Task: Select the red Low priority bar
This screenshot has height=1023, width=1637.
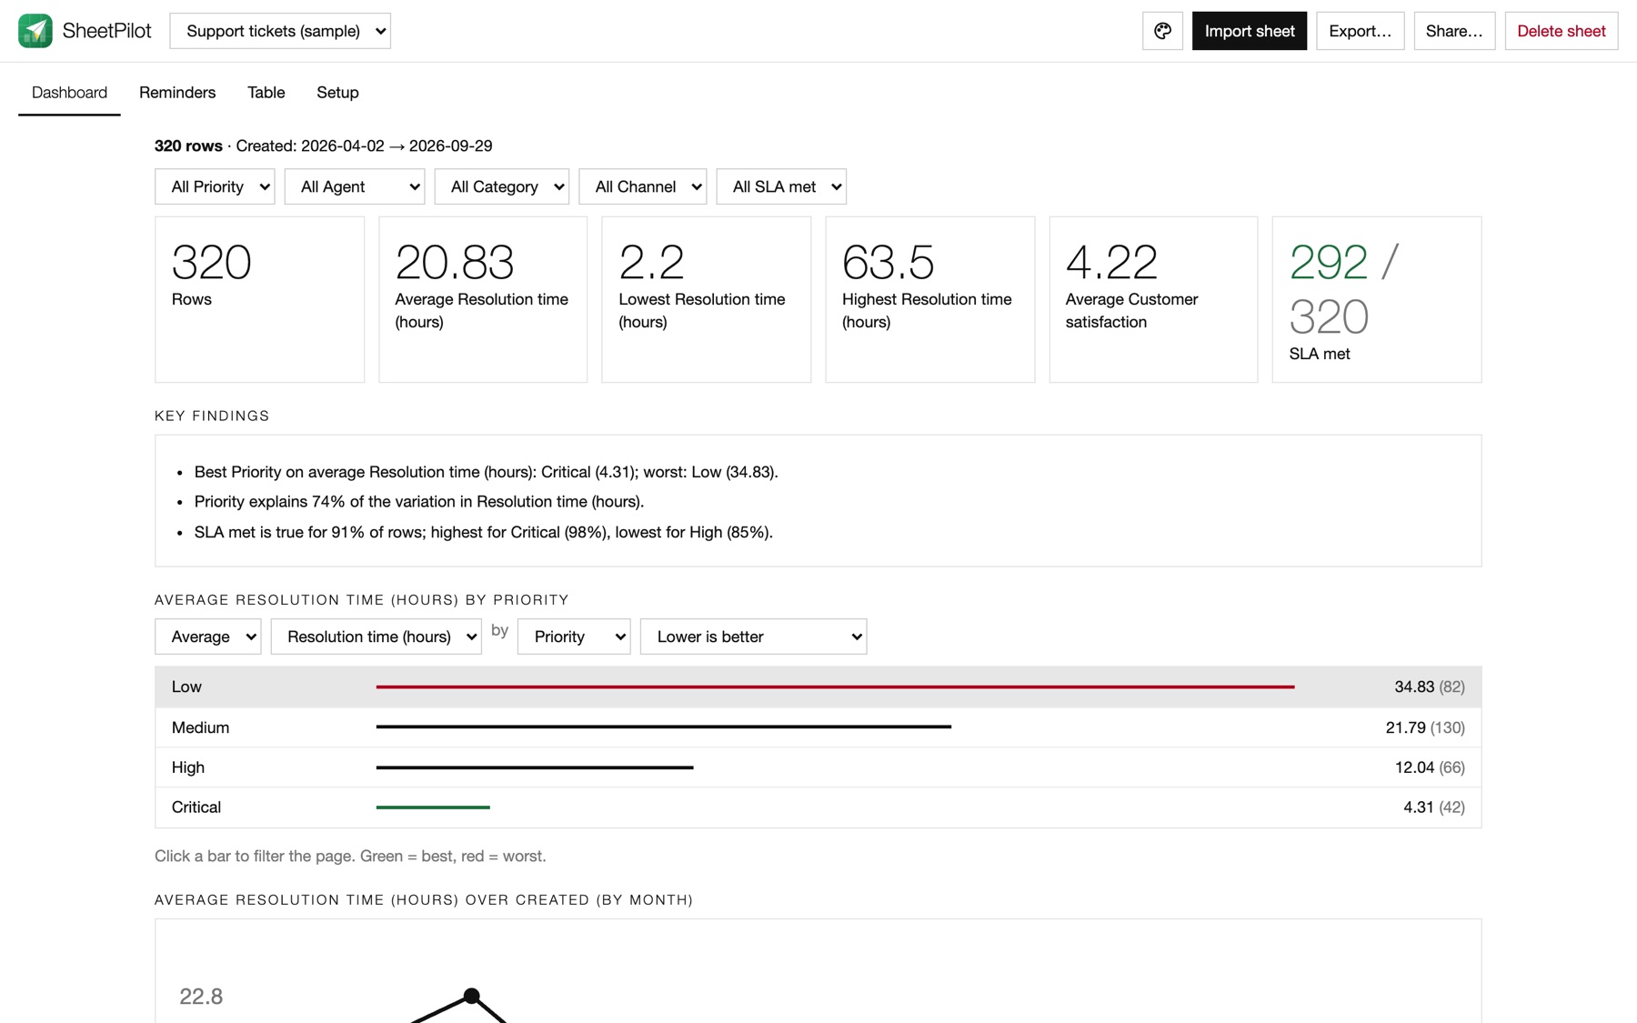Action: click(835, 687)
